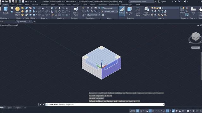This screenshot has width=202, height=113.
Task: Click the keyword search box
Action: pyautogui.click(x=141, y=1)
